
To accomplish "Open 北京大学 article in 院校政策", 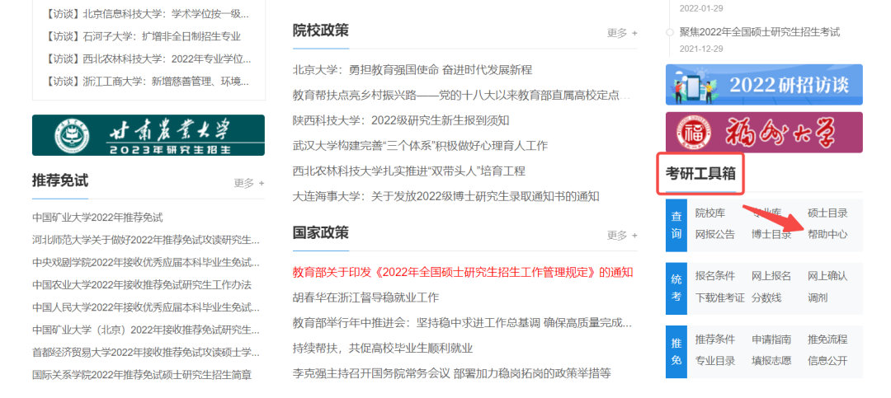I will 412,70.
